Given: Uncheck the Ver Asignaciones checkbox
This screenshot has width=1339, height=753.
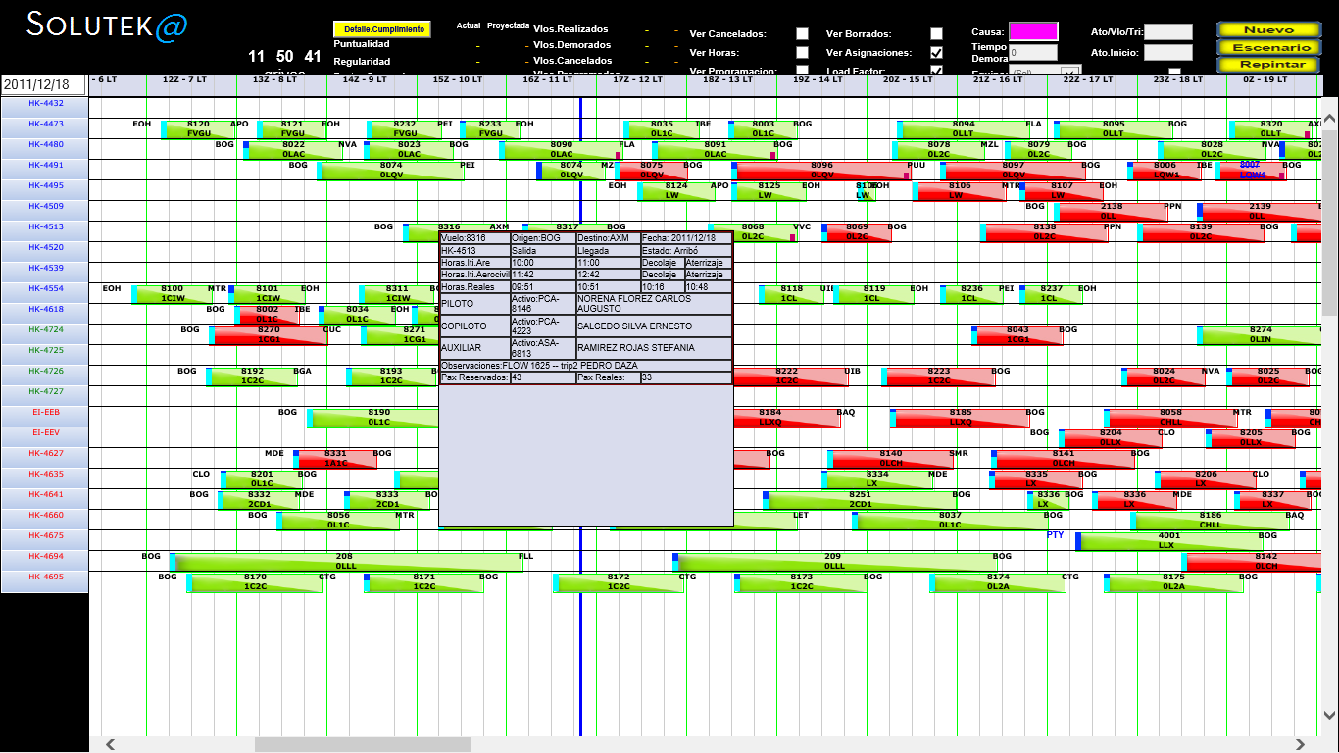Looking at the screenshot, I should point(936,53).
